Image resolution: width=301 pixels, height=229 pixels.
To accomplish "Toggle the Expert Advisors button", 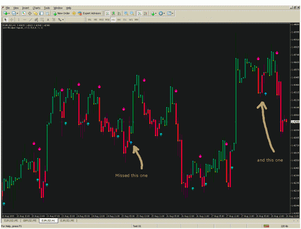I will pyautogui.click(x=90, y=13).
